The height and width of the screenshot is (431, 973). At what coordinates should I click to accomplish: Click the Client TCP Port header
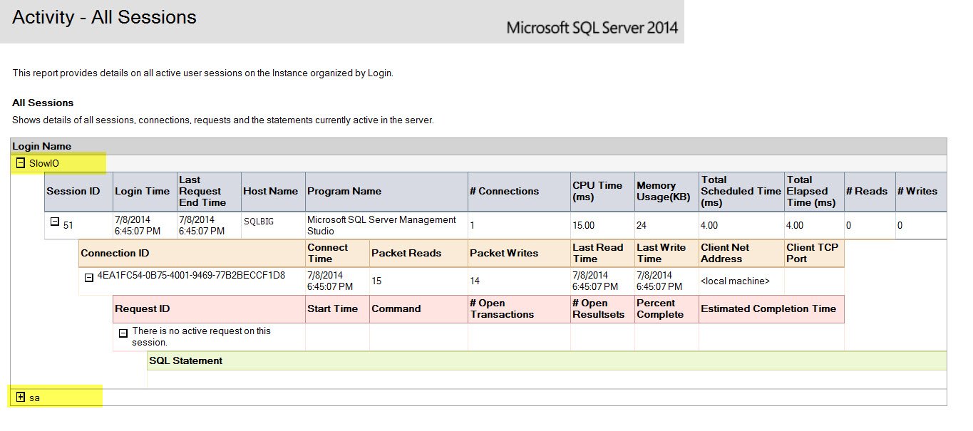pos(815,253)
